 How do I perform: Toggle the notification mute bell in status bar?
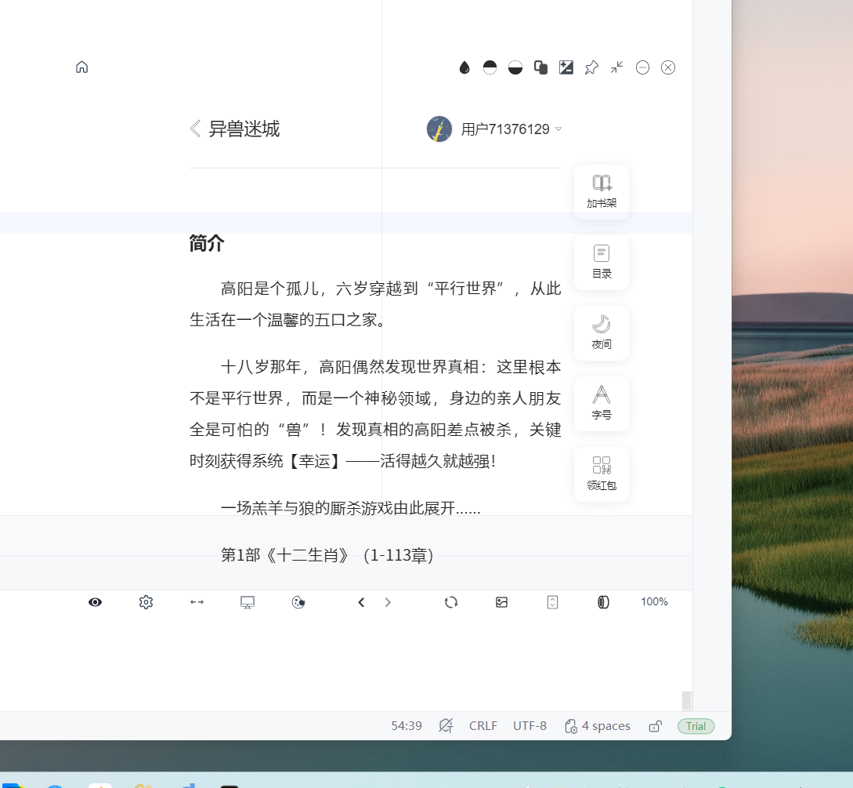pos(446,725)
